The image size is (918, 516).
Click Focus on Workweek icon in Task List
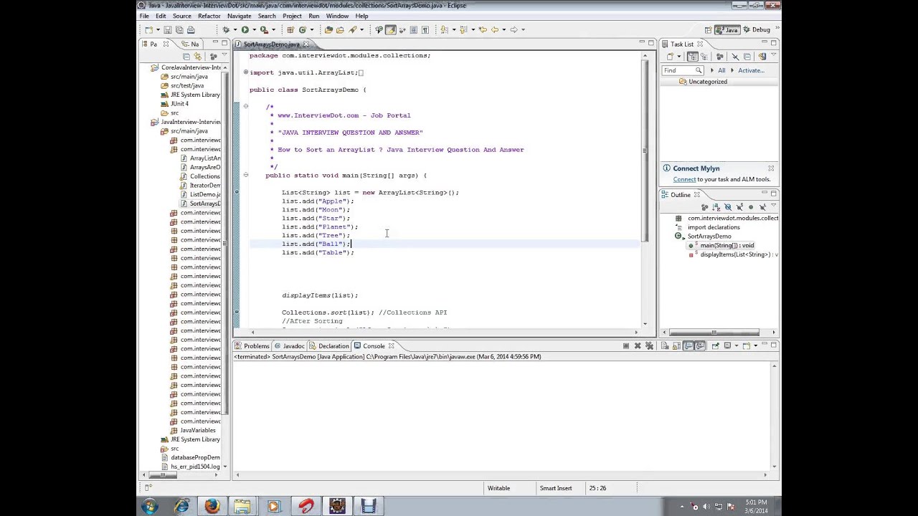720,57
